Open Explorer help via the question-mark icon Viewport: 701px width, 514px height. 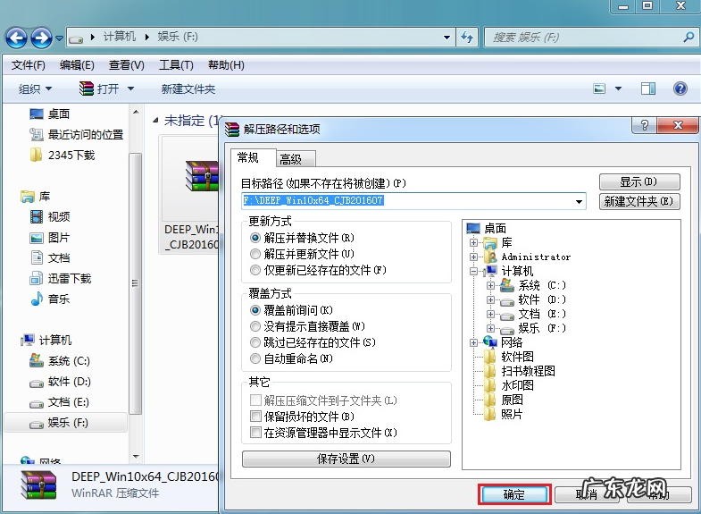[x=680, y=88]
